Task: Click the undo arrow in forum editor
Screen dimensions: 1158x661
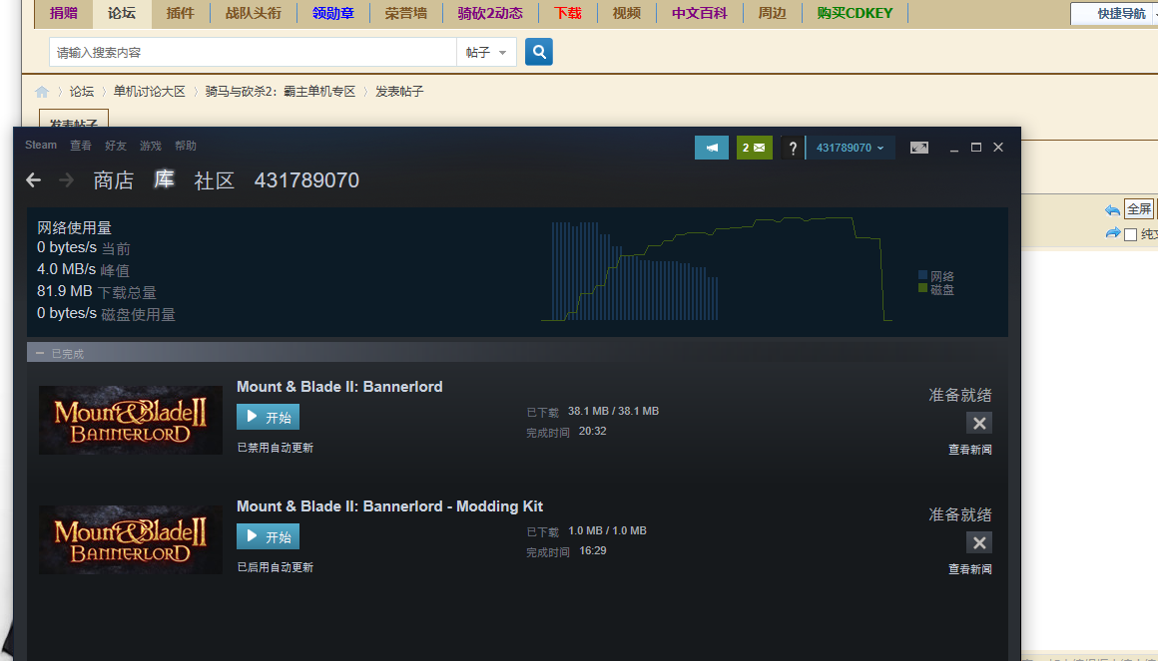Action: (x=1112, y=210)
